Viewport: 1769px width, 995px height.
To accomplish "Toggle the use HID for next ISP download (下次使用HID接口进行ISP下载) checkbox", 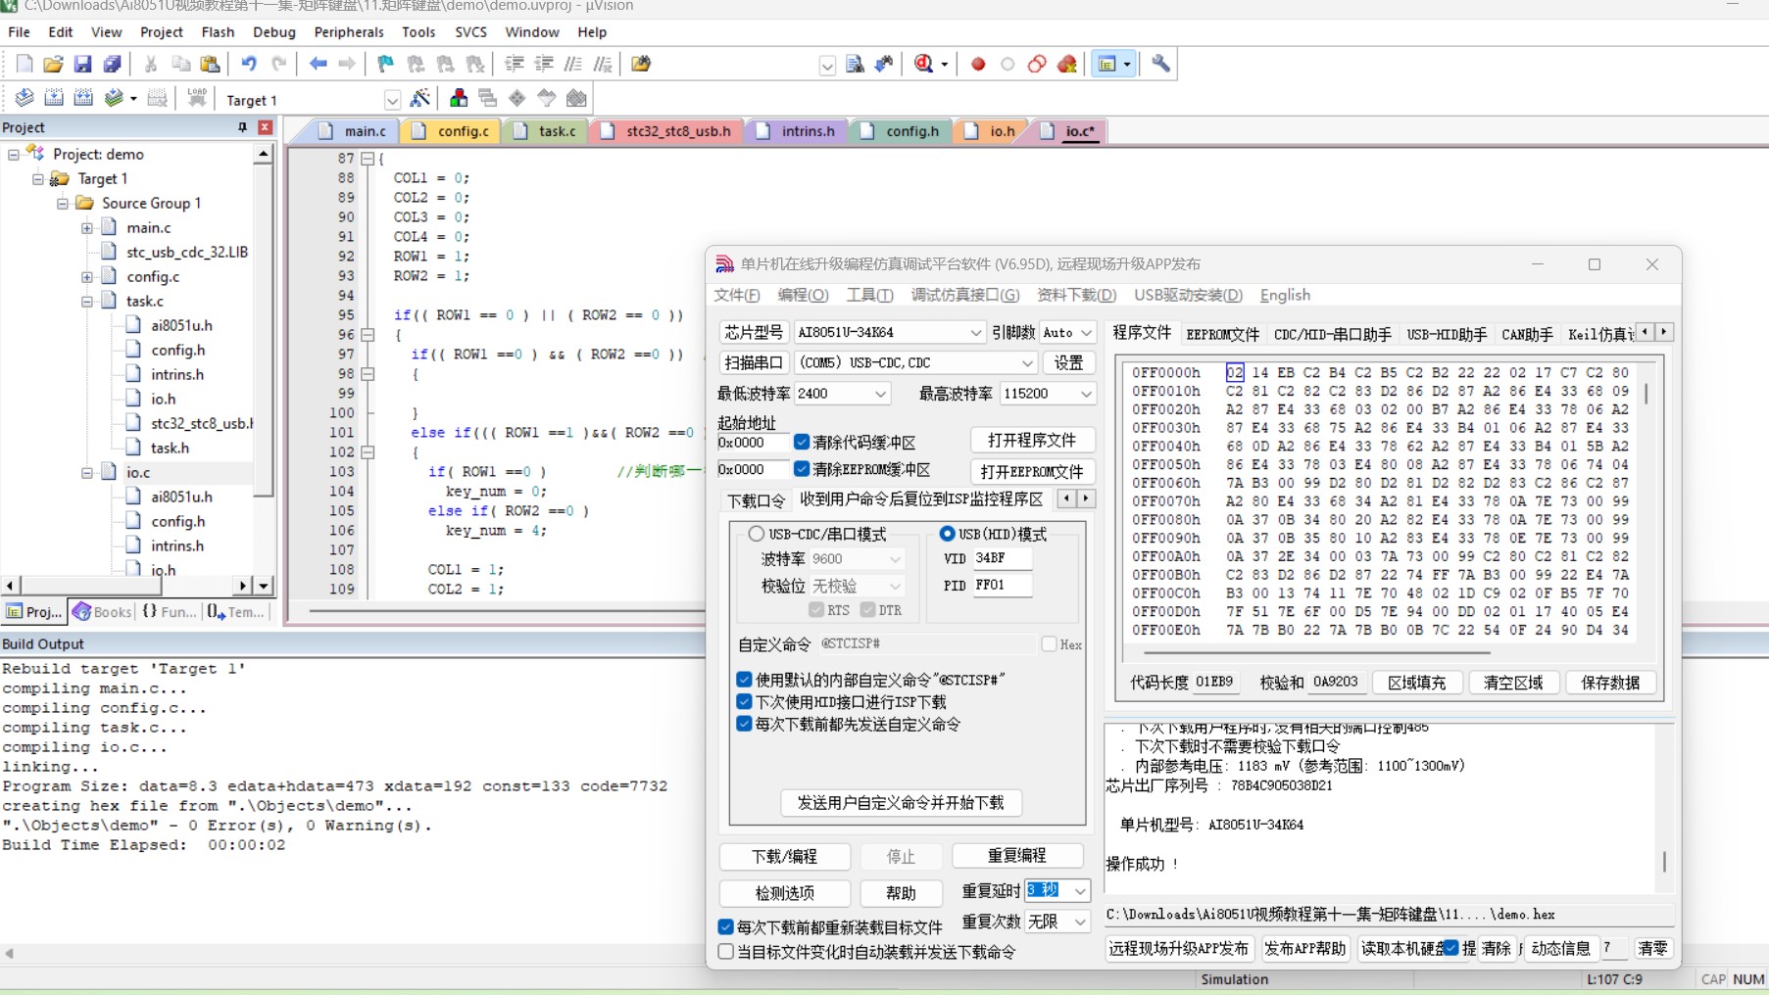I will [x=744, y=701].
